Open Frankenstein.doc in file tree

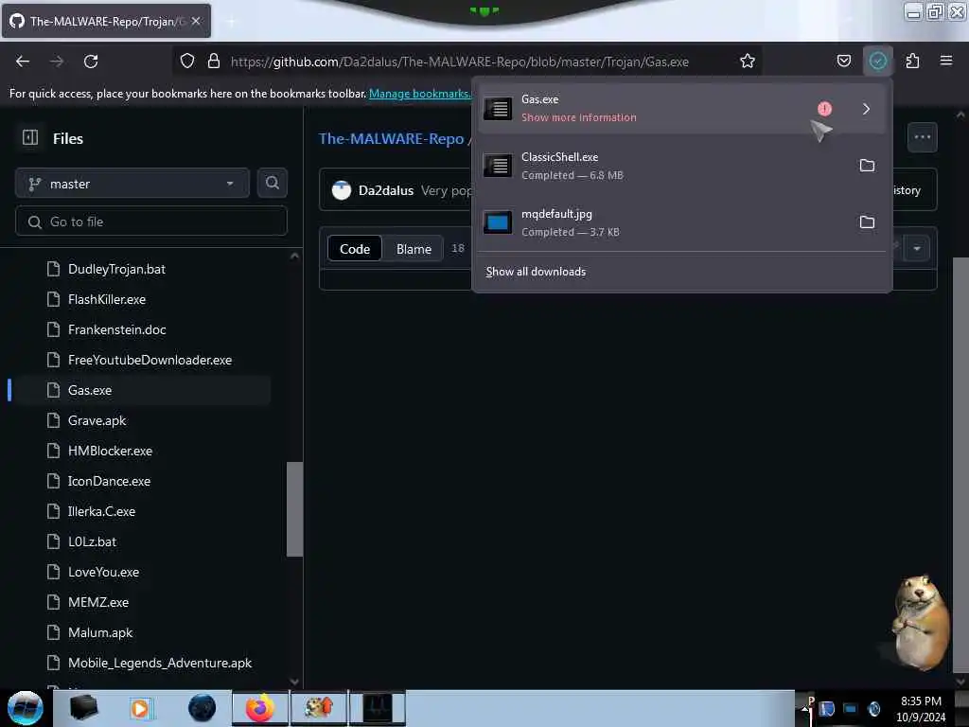click(116, 329)
